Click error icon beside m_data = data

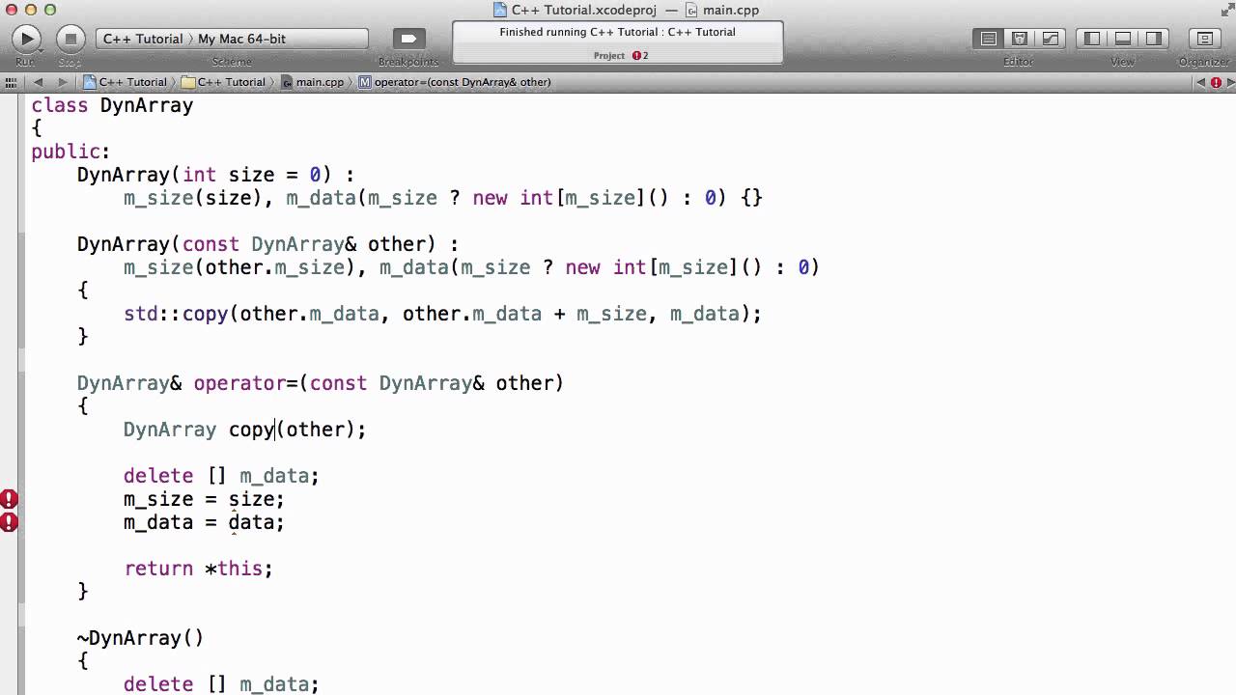[9, 522]
